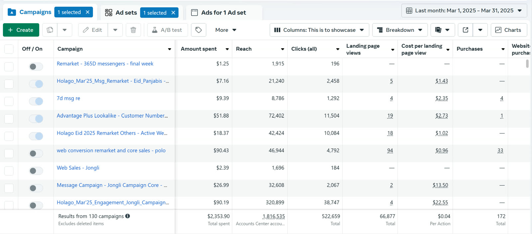
Task: Click the 33 purchases value for web conversion
Action: click(x=500, y=151)
